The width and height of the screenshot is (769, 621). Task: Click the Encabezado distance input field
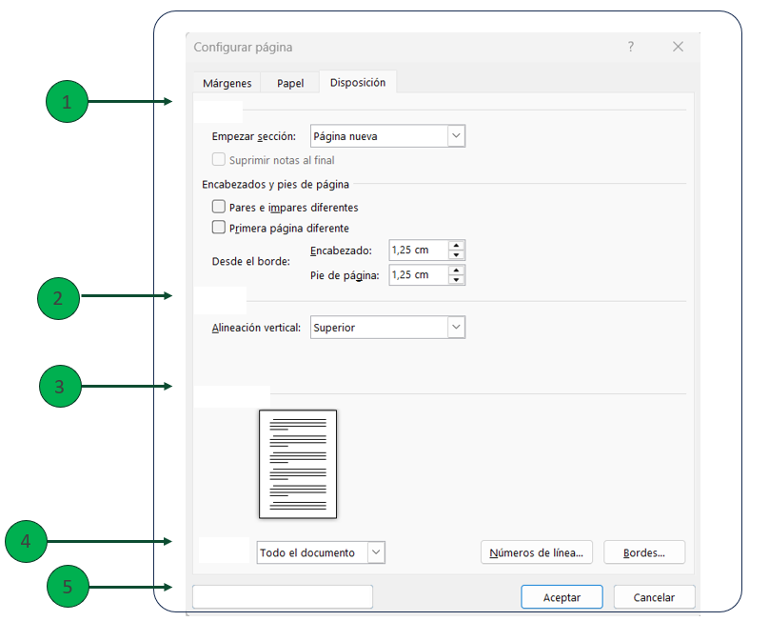(418, 250)
